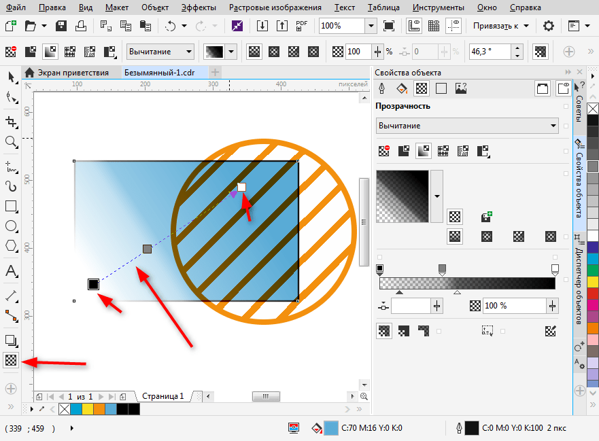599x441 pixels.
Task: Choose the Polygon tool
Action: click(x=11, y=246)
